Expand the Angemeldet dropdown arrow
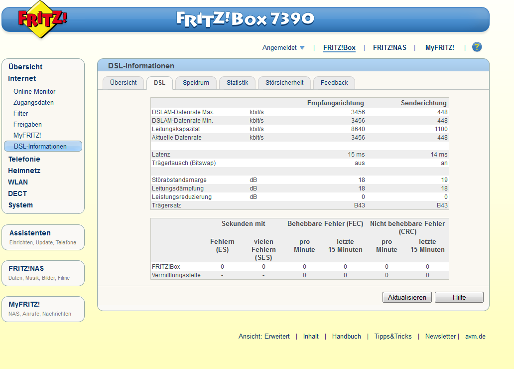 tap(302, 47)
